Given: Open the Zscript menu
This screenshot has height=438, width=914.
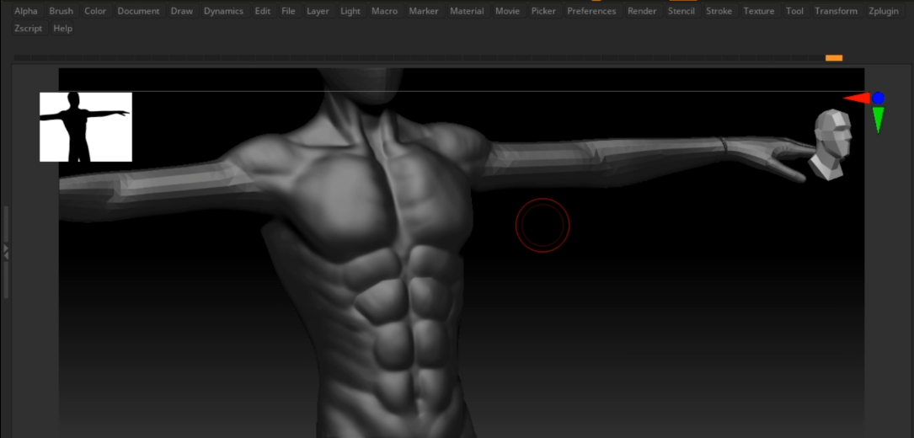Looking at the screenshot, I should click(x=29, y=29).
